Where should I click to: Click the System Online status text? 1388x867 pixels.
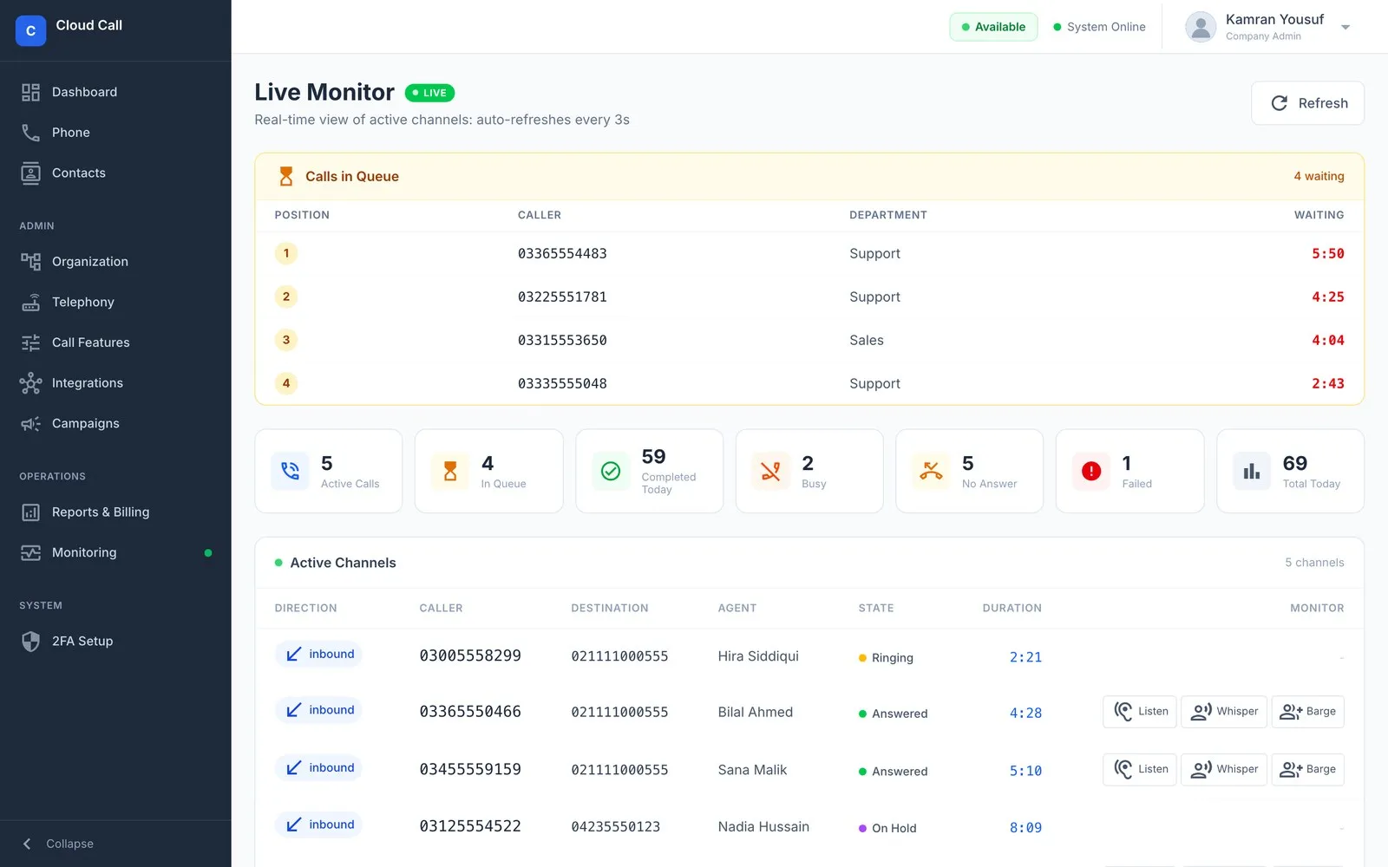pos(1106,27)
